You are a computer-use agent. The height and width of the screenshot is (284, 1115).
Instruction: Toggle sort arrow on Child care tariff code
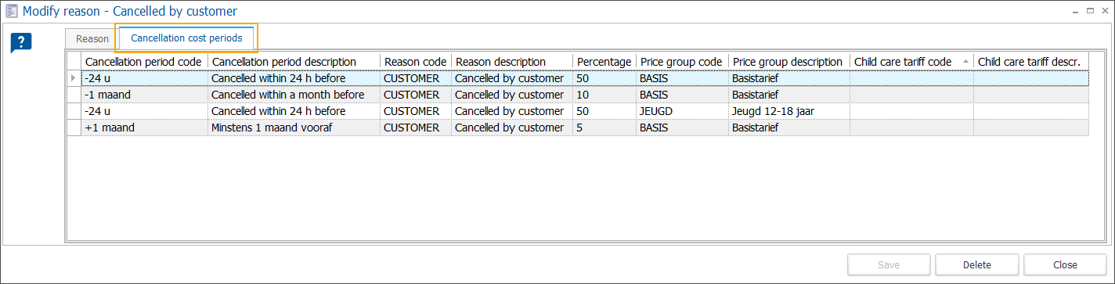pos(965,62)
